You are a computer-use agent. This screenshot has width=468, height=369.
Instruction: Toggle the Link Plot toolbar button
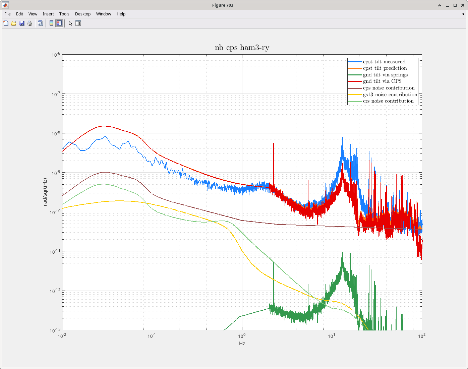(x=41, y=23)
